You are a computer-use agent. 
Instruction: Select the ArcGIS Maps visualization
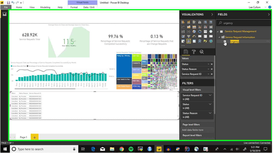click(211, 41)
